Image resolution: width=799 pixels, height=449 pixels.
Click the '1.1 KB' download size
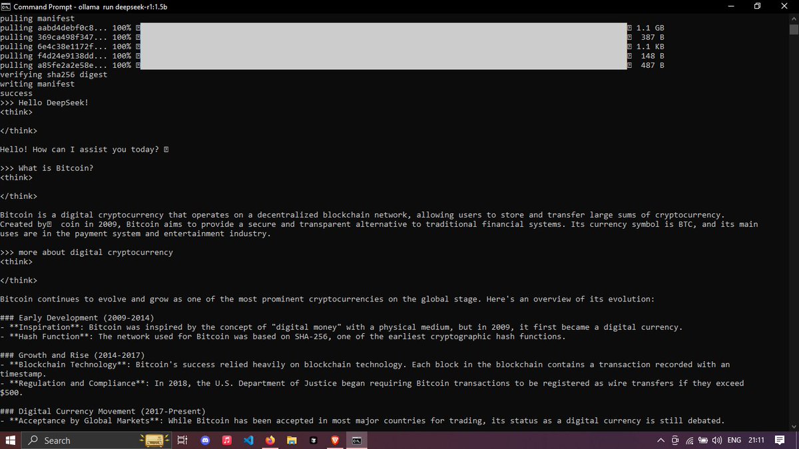click(x=650, y=47)
